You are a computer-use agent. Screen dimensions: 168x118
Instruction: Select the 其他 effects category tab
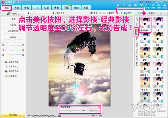(x=137, y=64)
